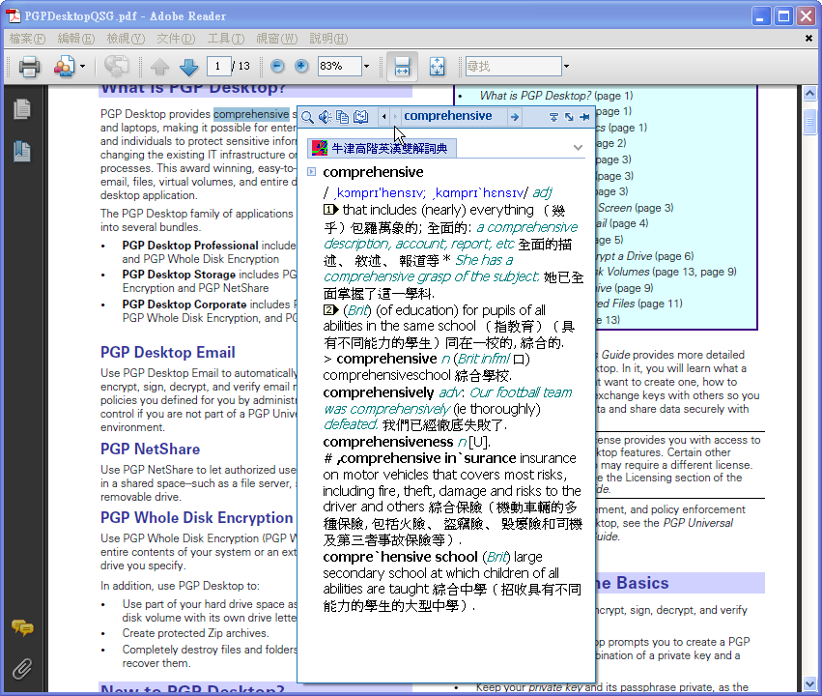Image resolution: width=822 pixels, height=696 pixels.
Task: Click the stay-on-top icon in popup header
Action: click(x=553, y=117)
